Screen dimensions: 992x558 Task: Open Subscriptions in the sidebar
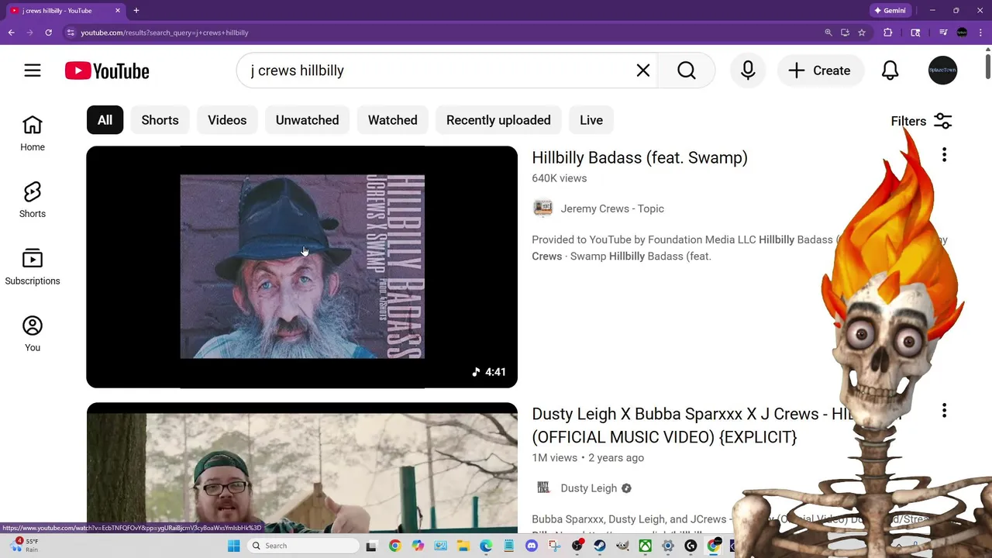(33, 267)
